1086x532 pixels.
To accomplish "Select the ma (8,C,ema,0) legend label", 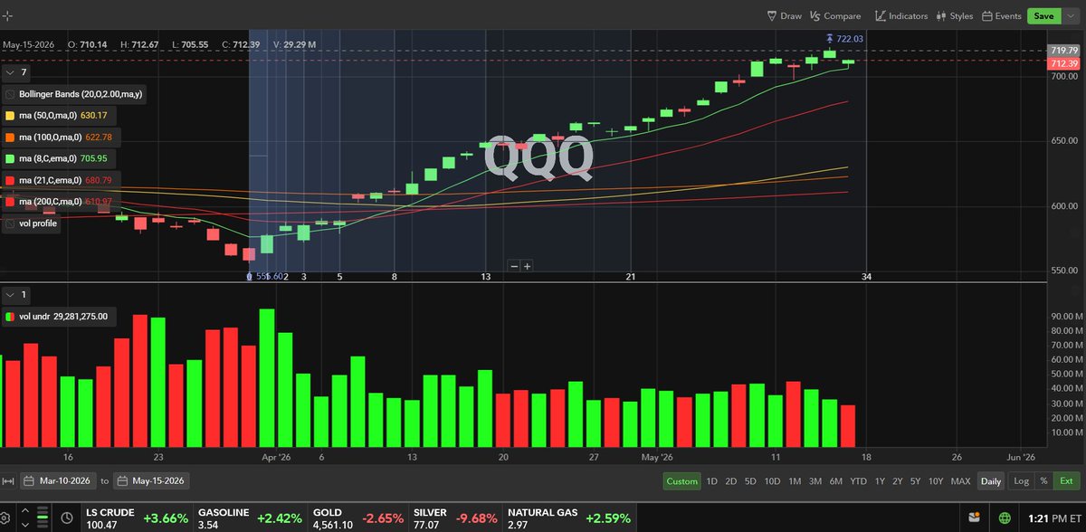I will click(48, 158).
